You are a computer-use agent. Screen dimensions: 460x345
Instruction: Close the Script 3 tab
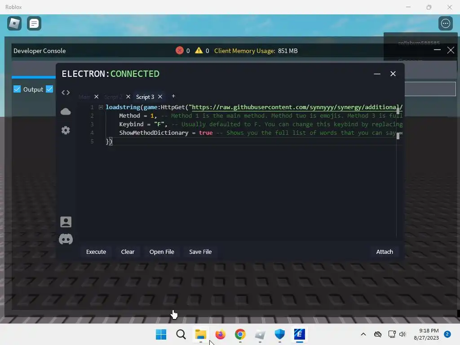(160, 97)
